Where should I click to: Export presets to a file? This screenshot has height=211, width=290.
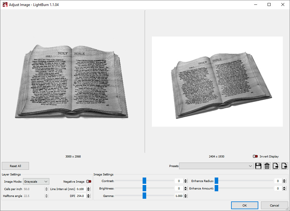point(276,166)
